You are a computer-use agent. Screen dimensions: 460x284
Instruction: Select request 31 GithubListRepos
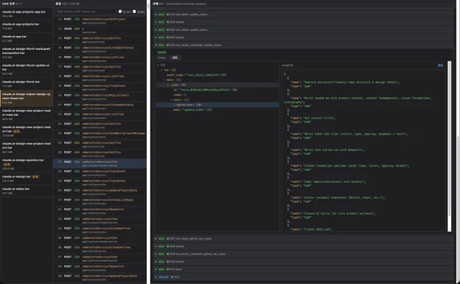click(99, 202)
